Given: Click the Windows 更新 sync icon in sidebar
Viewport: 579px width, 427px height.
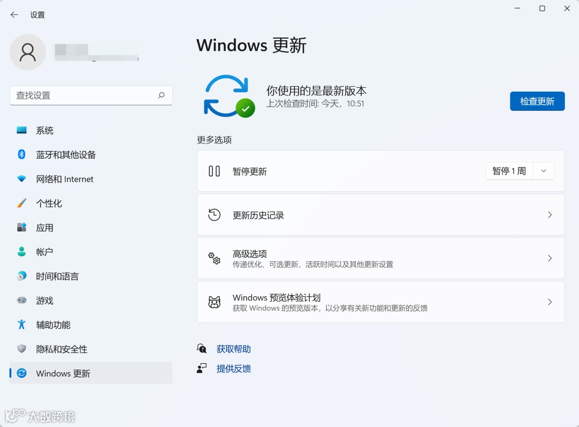Looking at the screenshot, I should pyautogui.click(x=22, y=373).
